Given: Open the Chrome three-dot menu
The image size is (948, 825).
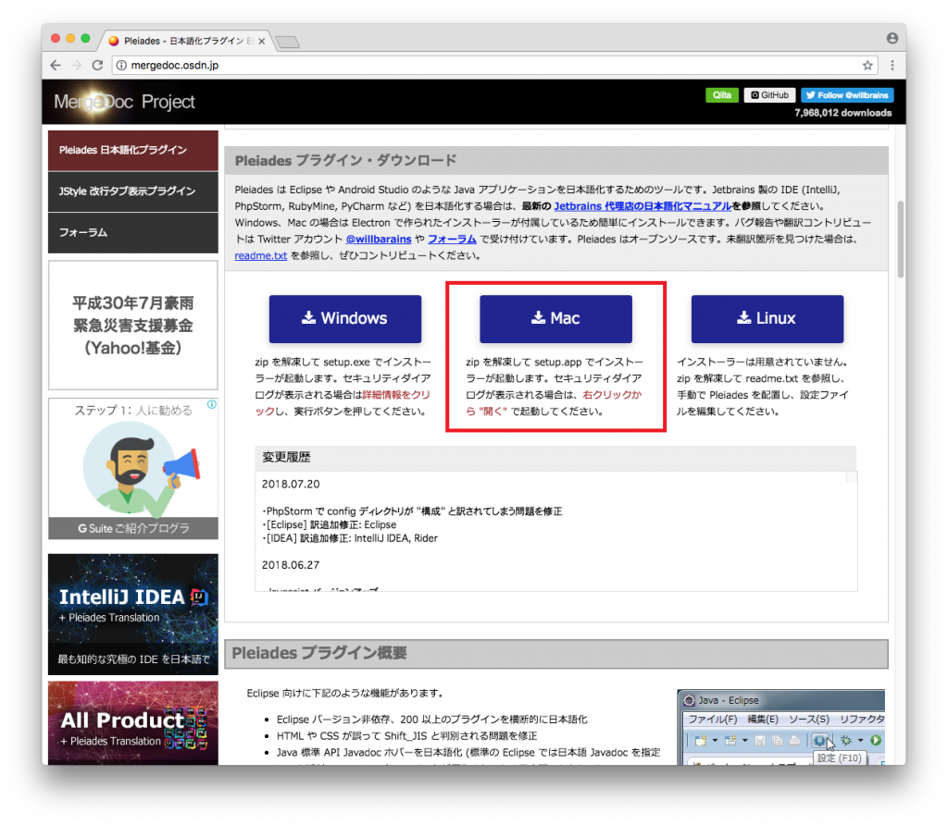Looking at the screenshot, I should pyautogui.click(x=892, y=66).
